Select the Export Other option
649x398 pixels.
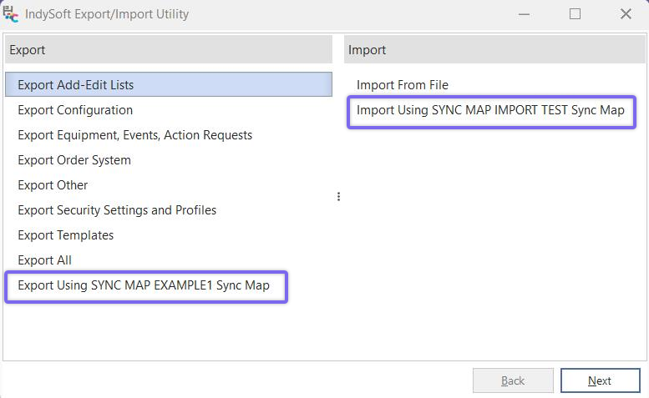tap(53, 185)
